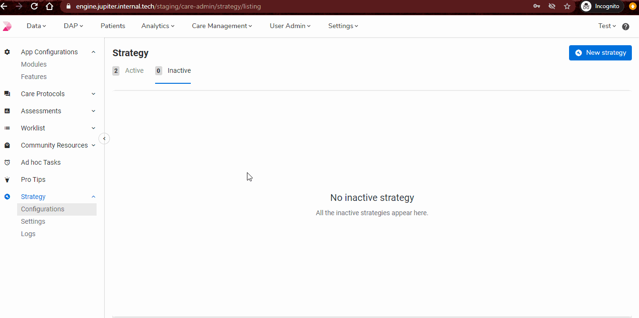Go to browser home icon

pyautogui.click(x=49, y=7)
